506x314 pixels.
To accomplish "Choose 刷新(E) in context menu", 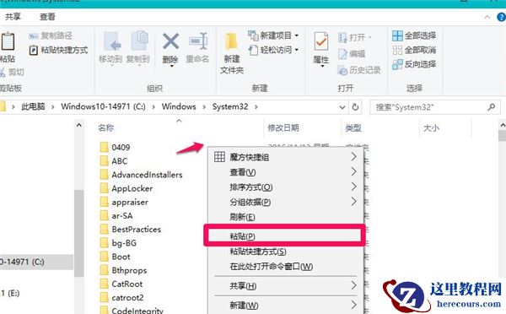I will point(285,217).
